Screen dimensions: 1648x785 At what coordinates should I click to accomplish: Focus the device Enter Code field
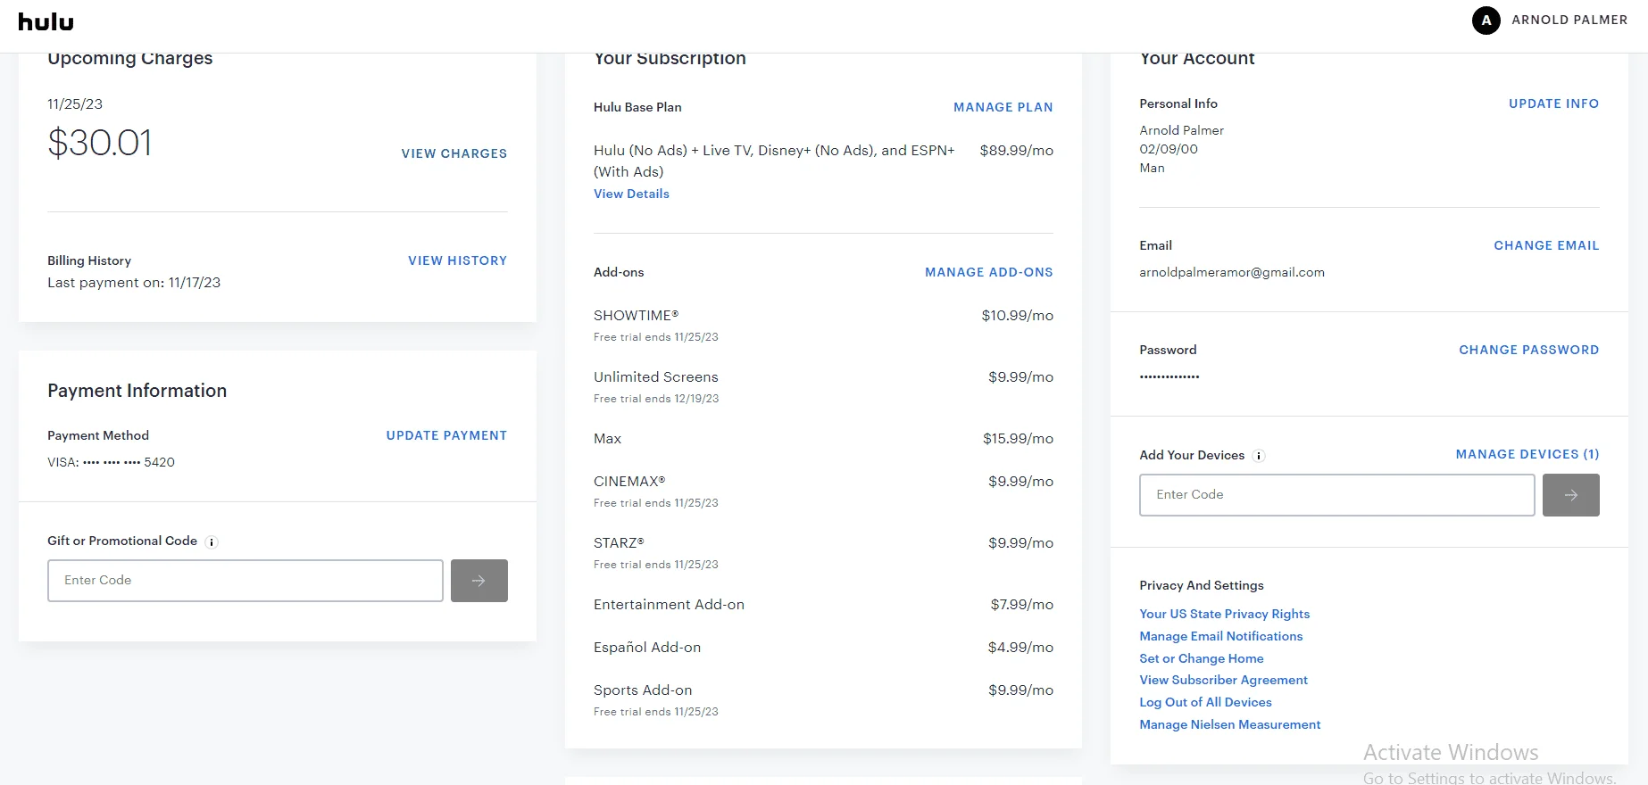1336,495
